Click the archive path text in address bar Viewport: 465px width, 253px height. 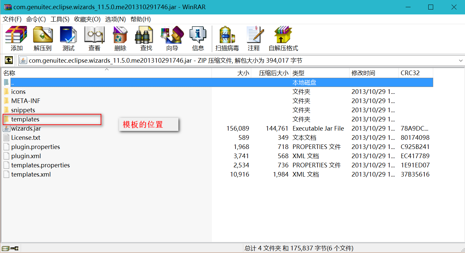click(166, 60)
